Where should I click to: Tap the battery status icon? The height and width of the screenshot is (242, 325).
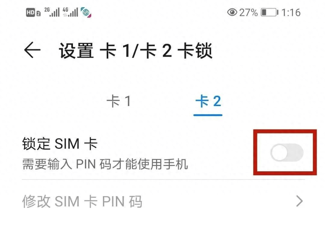tap(269, 12)
